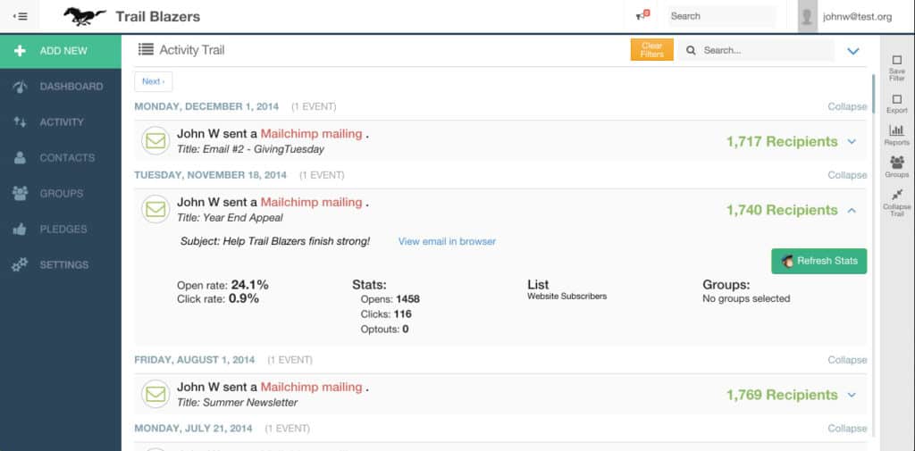This screenshot has height=451, width=915.
Task: Click the Export icon
Action: click(x=897, y=100)
